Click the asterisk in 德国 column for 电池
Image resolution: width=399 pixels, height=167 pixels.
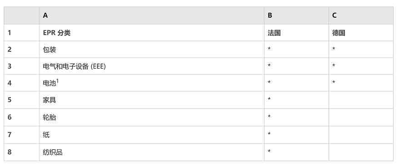click(x=334, y=82)
